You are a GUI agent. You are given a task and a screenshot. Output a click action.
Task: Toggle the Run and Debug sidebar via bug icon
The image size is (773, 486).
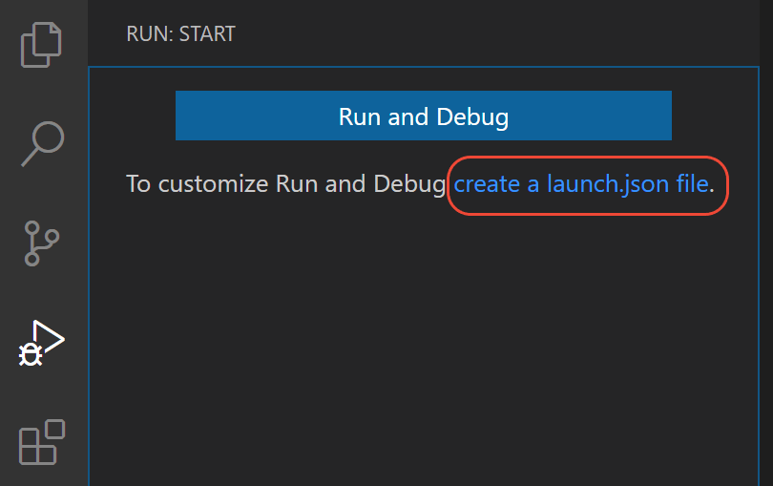coord(42,344)
